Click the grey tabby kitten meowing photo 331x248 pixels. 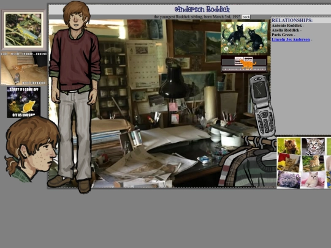313,146
